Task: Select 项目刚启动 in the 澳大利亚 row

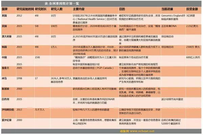Action: coord(167,36)
